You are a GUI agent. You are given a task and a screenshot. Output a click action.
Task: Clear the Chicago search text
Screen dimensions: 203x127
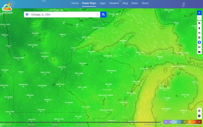click(97, 15)
